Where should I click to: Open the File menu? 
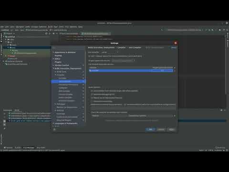click(2, 27)
